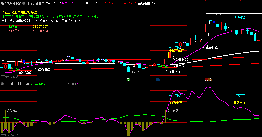The image size is (262, 137).
Task: Open the dropdown icon beside 御驾东征主图
Action: [24, 3]
